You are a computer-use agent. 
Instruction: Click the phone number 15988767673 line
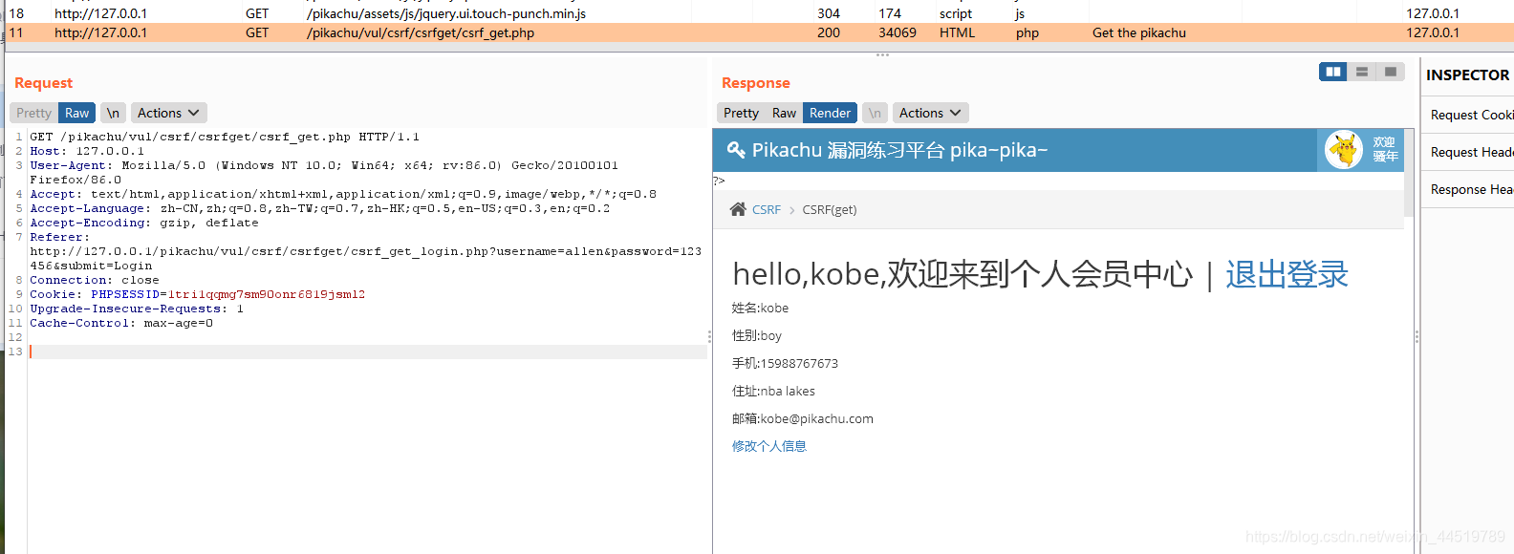coord(785,363)
